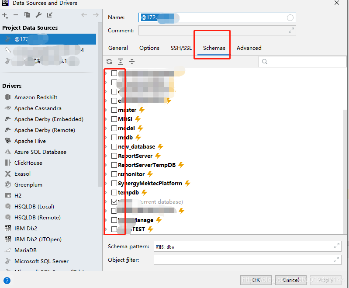Expand the new_database node
The width and height of the screenshot is (349, 288).
pyautogui.click(x=106, y=146)
